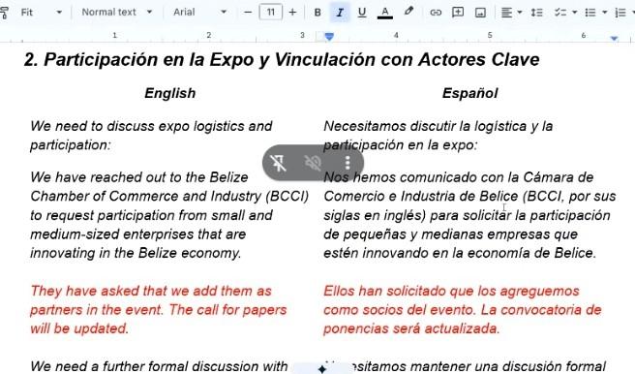
Task: Open the text color picker
Action: point(384,13)
